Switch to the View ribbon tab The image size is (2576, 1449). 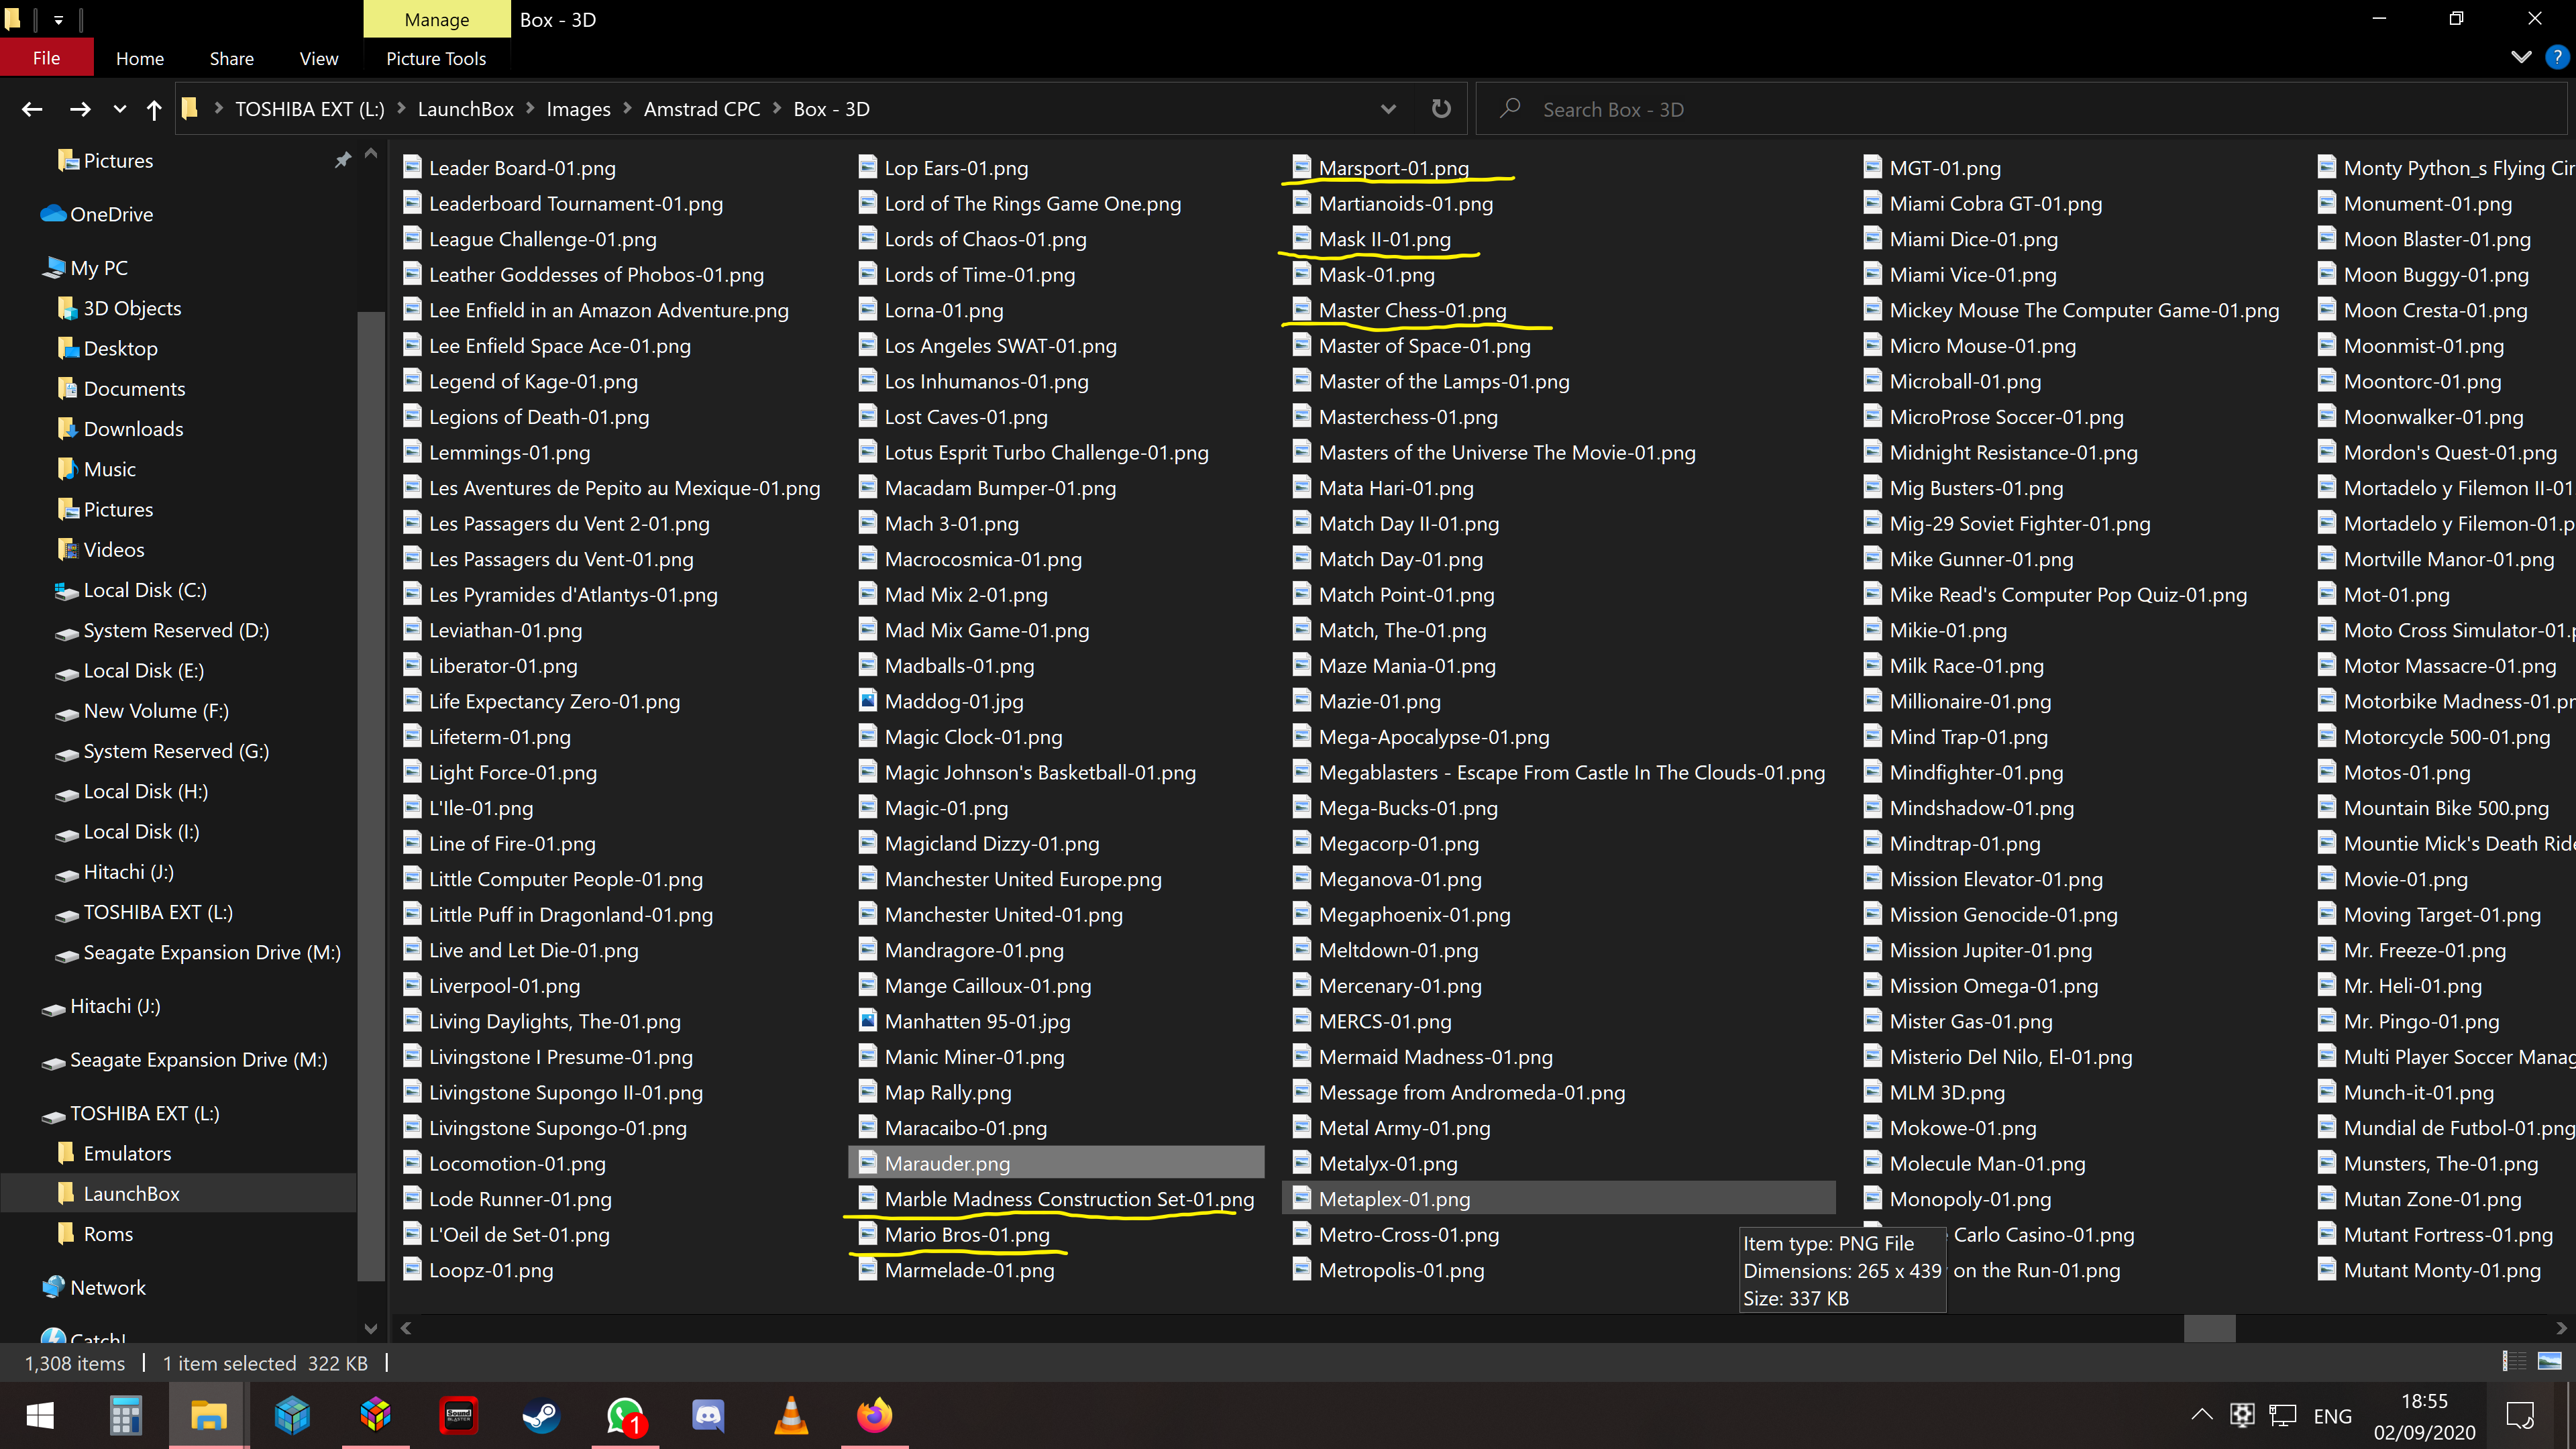(318, 58)
